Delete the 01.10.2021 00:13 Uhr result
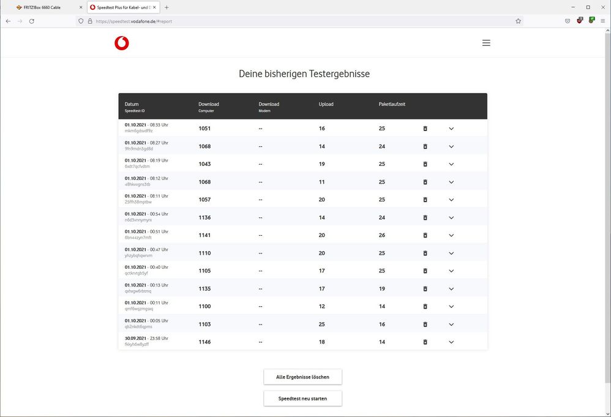The width and height of the screenshot is (611, 417). [425, 289]
